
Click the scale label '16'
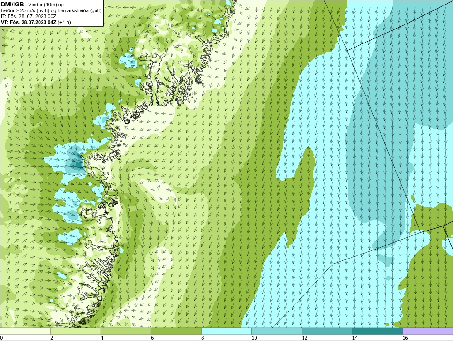point(405,338)
